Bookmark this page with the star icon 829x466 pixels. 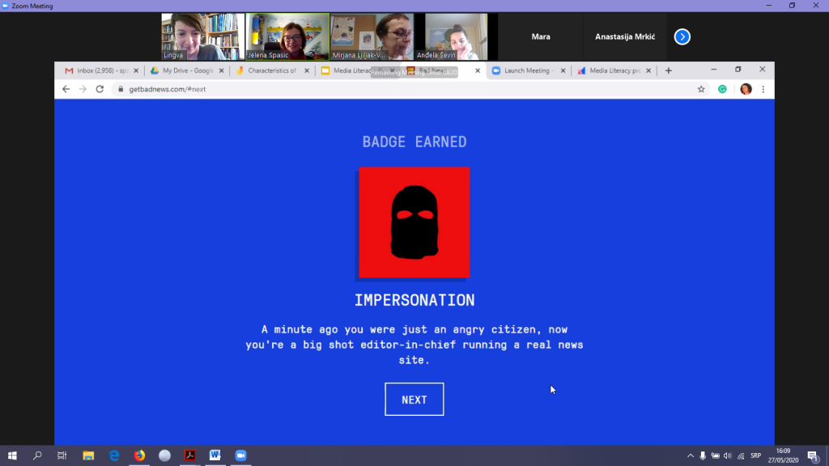pos(701,89)
